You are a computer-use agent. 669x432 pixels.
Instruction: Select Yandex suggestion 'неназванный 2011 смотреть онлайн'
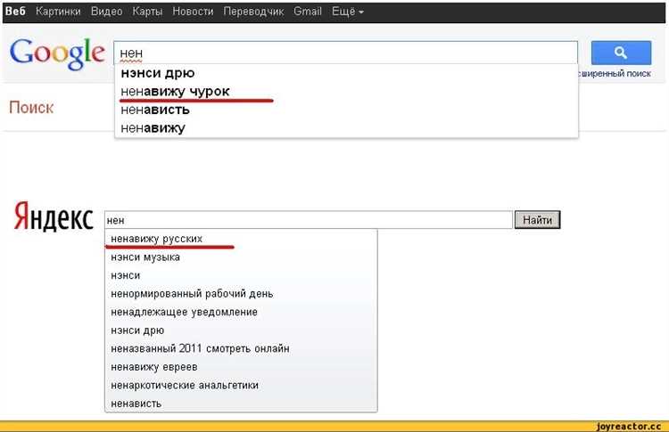(241, 349)
